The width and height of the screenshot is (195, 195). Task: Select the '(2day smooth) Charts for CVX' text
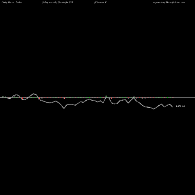pyautogui.click(x=58, y=2)
